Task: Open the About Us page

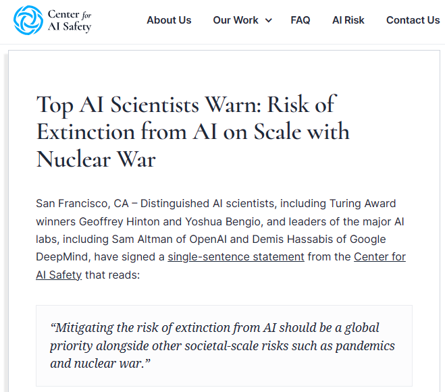Action: (x=169, y=20)
